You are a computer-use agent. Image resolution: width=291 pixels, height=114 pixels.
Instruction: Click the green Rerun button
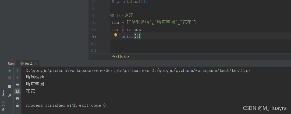tap(10, 71)
